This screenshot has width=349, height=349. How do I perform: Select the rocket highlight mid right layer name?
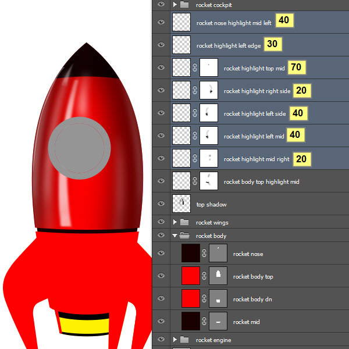(256, 159)
